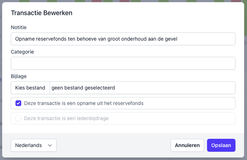Click the 'geen bestand geselecteerd' file text
The image size is (247, 160).
[x=83, y=88]
